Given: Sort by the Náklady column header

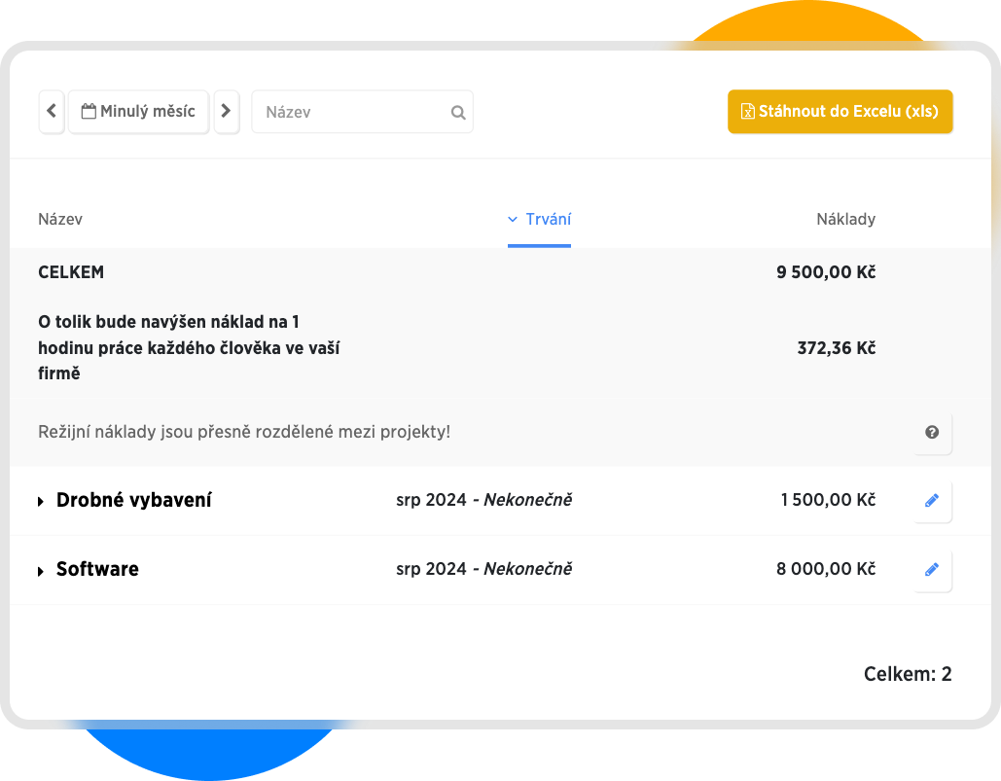Looking at the screenshot, I should (x=845, y=220).
